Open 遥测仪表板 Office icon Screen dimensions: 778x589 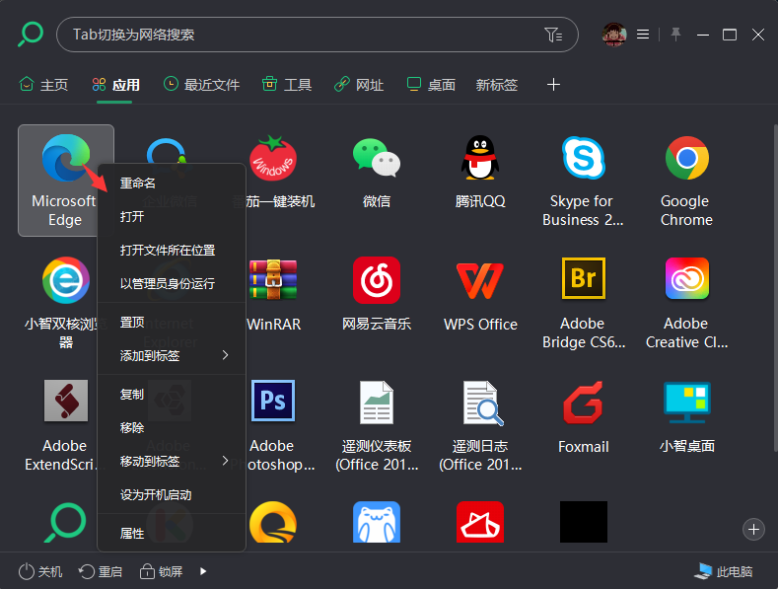pyautogui.click(x=377, y=403)
